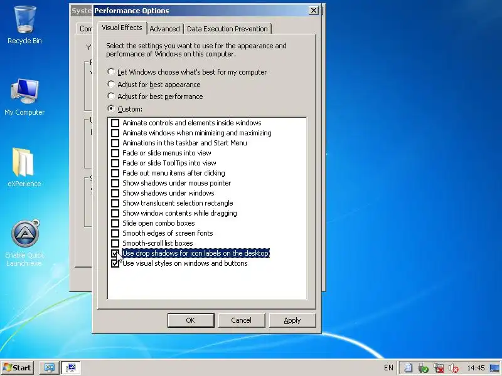
Task: Uncheck Use visual styles on windows and buttons
Action: 115,263
